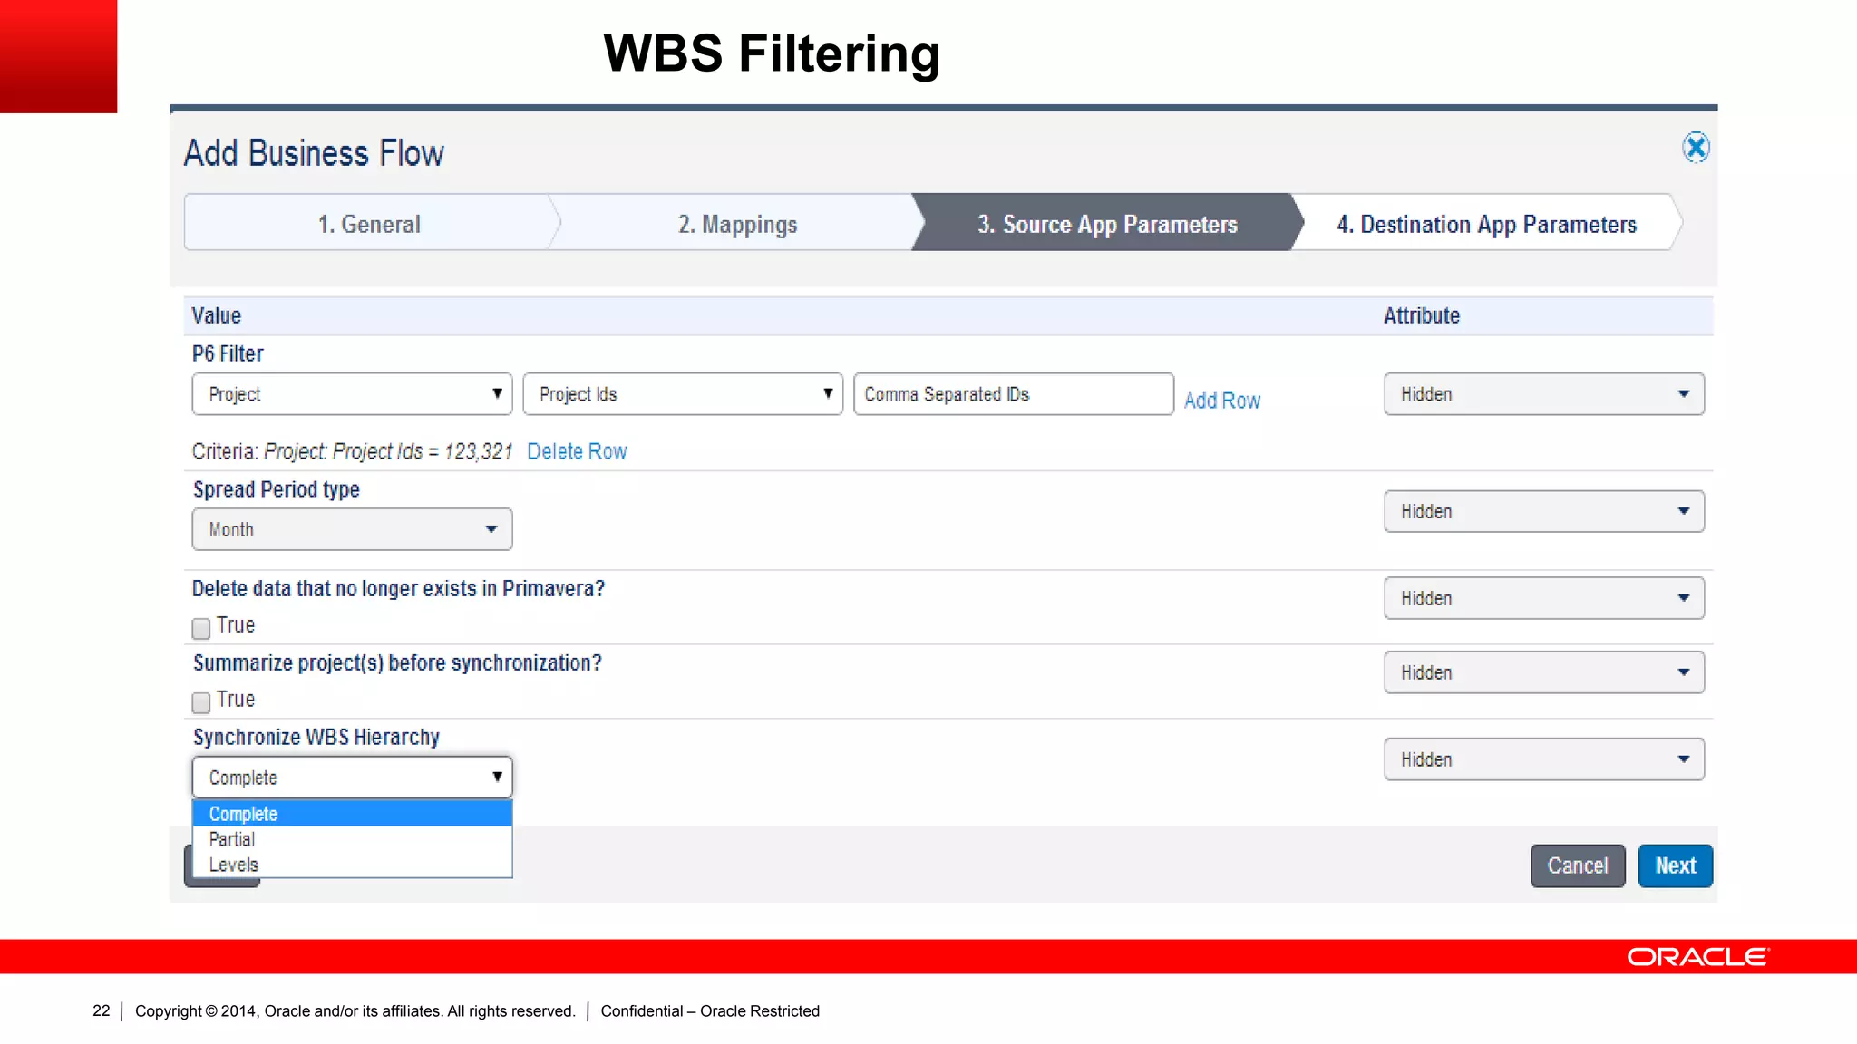
Task: Click the Attribute column header
Action: [1422, 315]
